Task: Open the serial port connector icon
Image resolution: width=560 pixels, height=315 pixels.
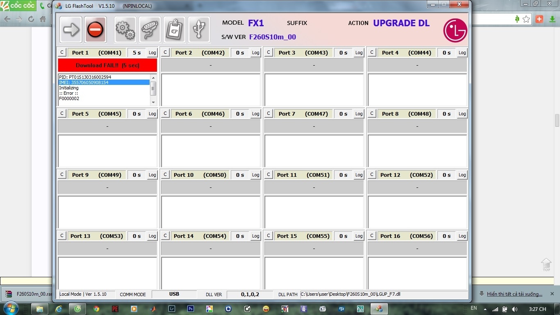Action: click(x=150, y=30)
